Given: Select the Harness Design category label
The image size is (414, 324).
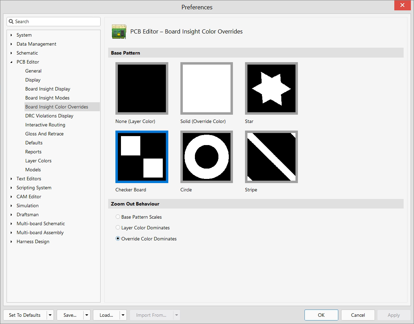Looking at the screenshot, I should [x=33, y=242].
